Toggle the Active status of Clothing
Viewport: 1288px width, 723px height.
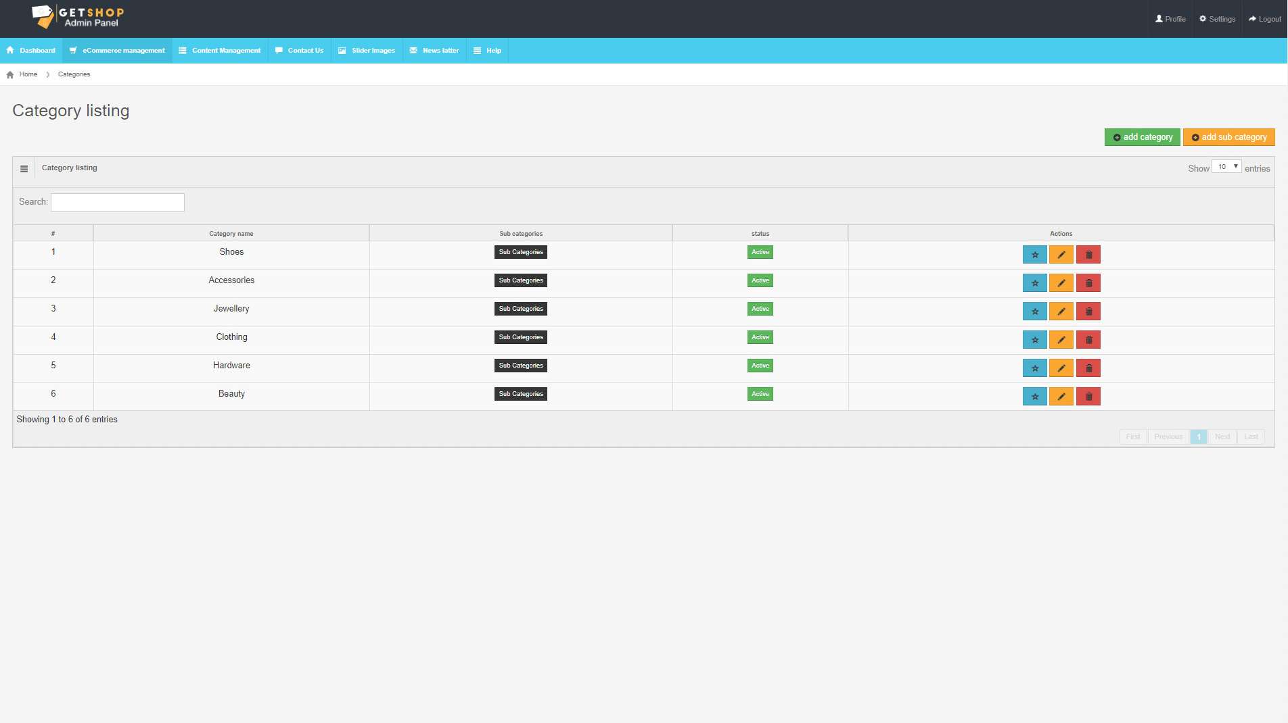coord(760,337)
